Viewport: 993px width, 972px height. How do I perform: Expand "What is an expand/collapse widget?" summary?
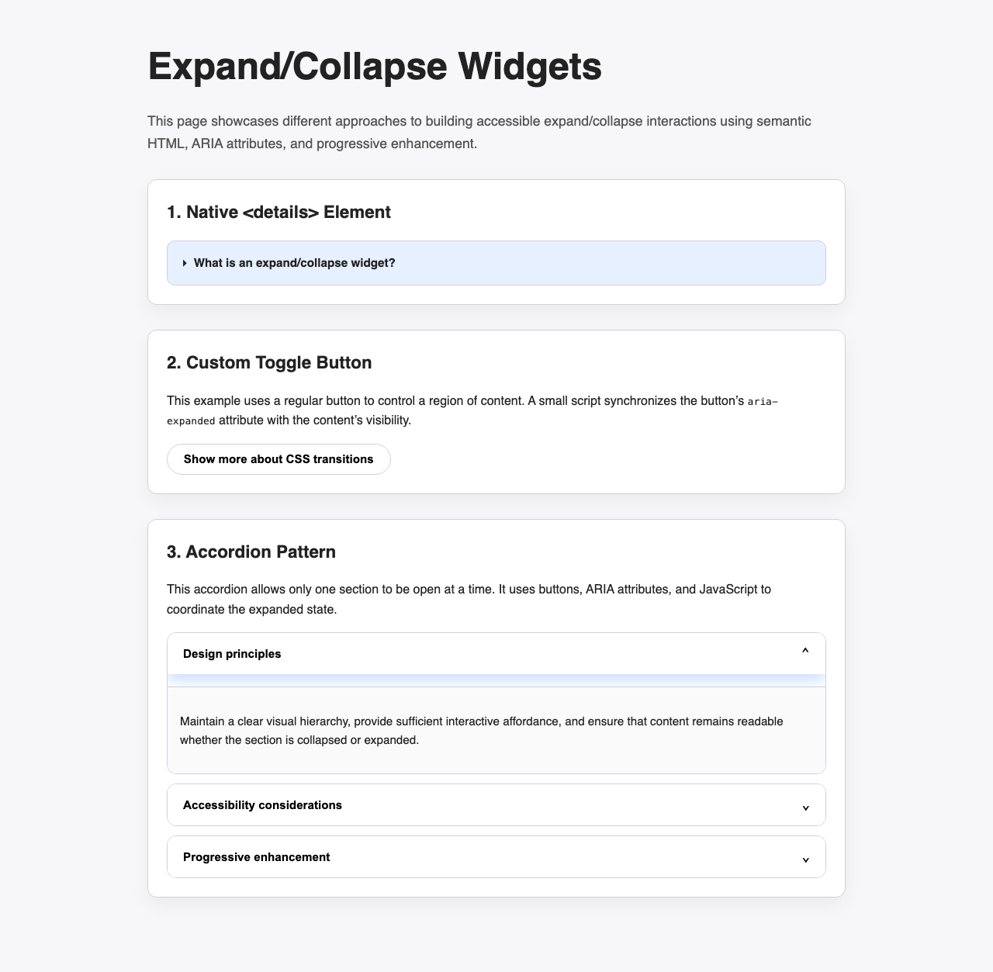click(x=295, y=263)
